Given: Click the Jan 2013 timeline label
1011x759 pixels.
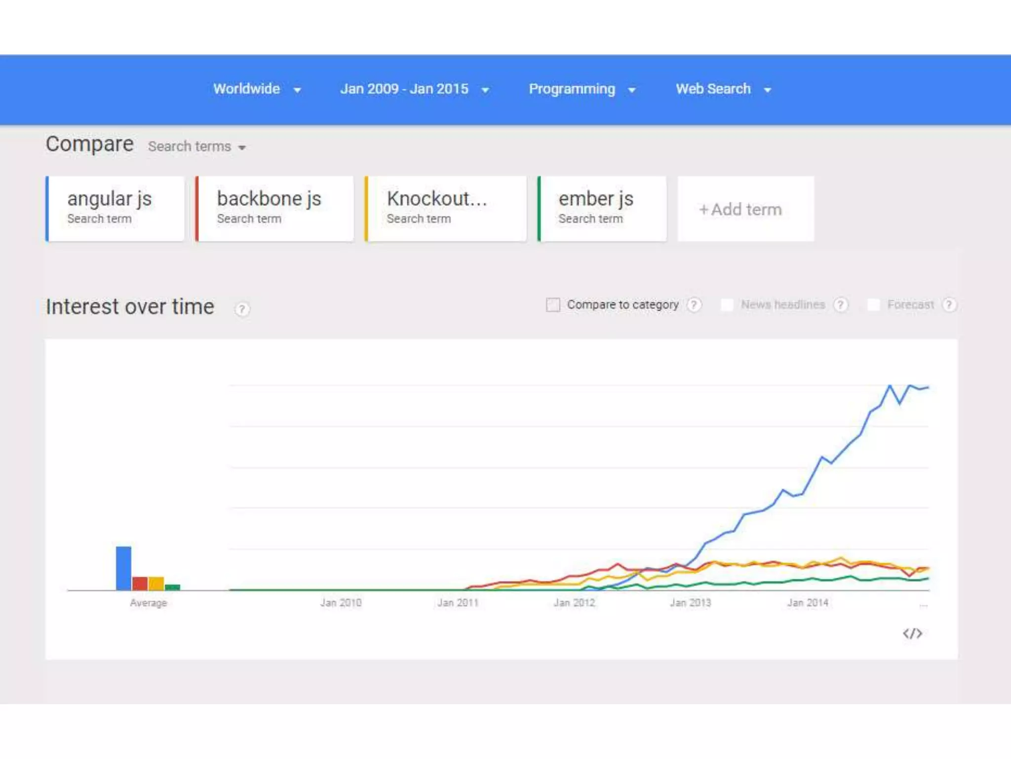Looking at the screenshot, I should point(690,602).
